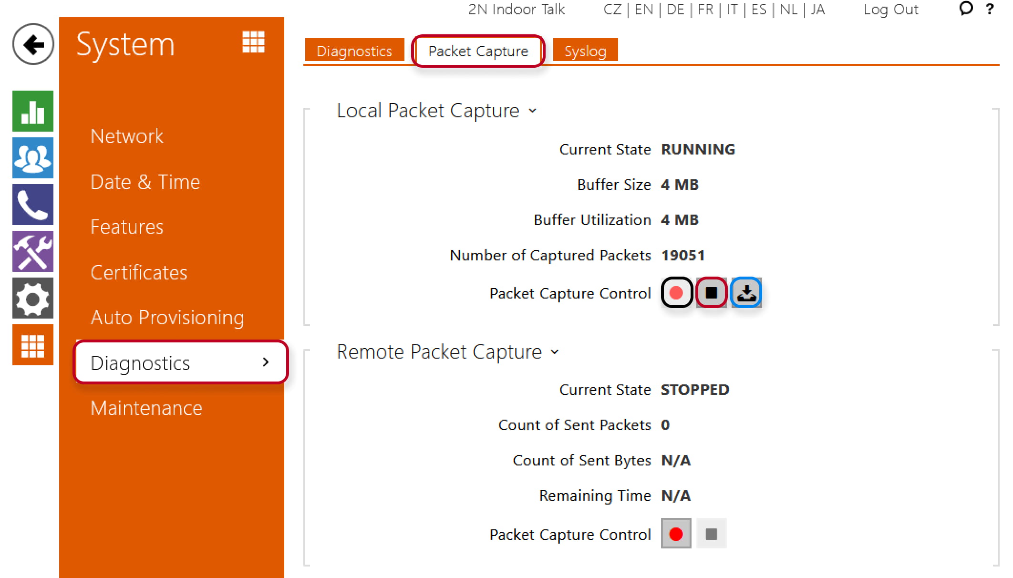Start the remote packet capture
Screen dimensions: 1013x578
(676, 534)
